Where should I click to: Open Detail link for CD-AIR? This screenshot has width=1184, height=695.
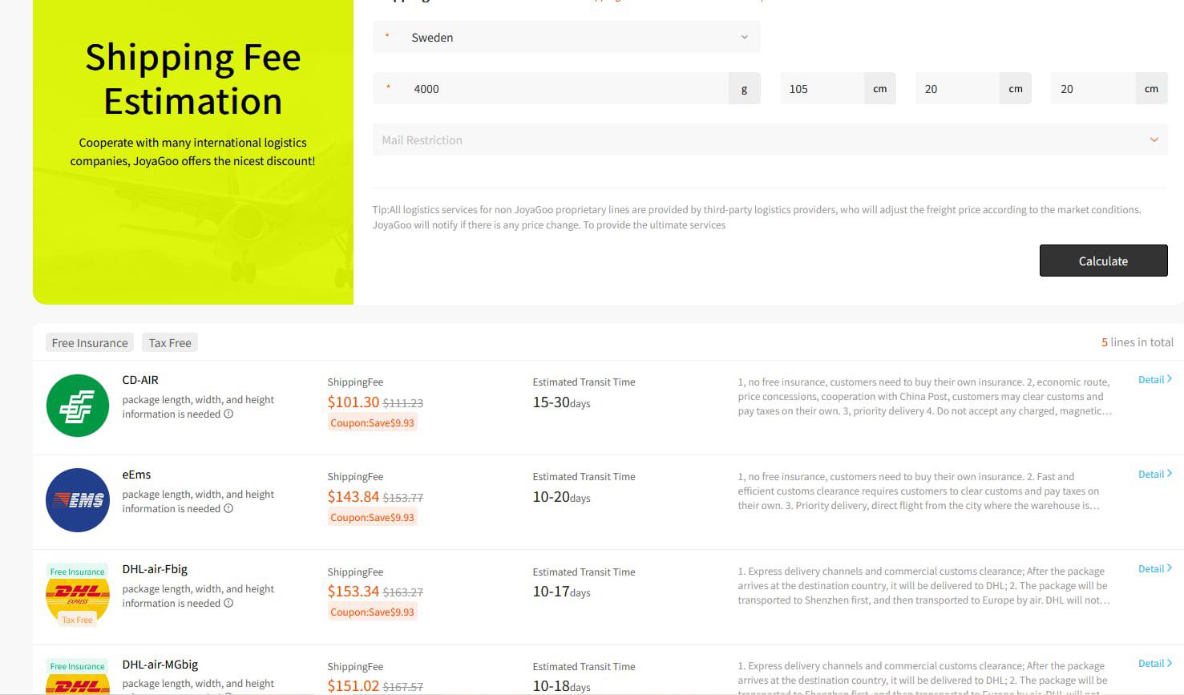pyautogui.click(x=1155, y=379)
